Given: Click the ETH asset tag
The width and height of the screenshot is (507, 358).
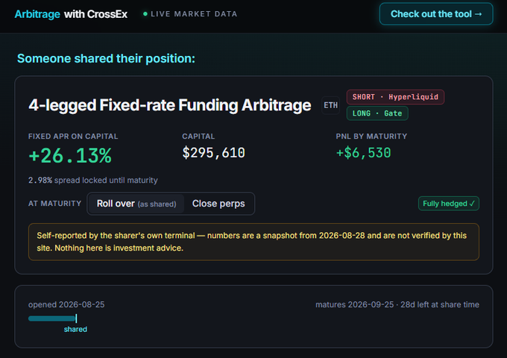Looking at the screenshot, I should pos(330,105).
